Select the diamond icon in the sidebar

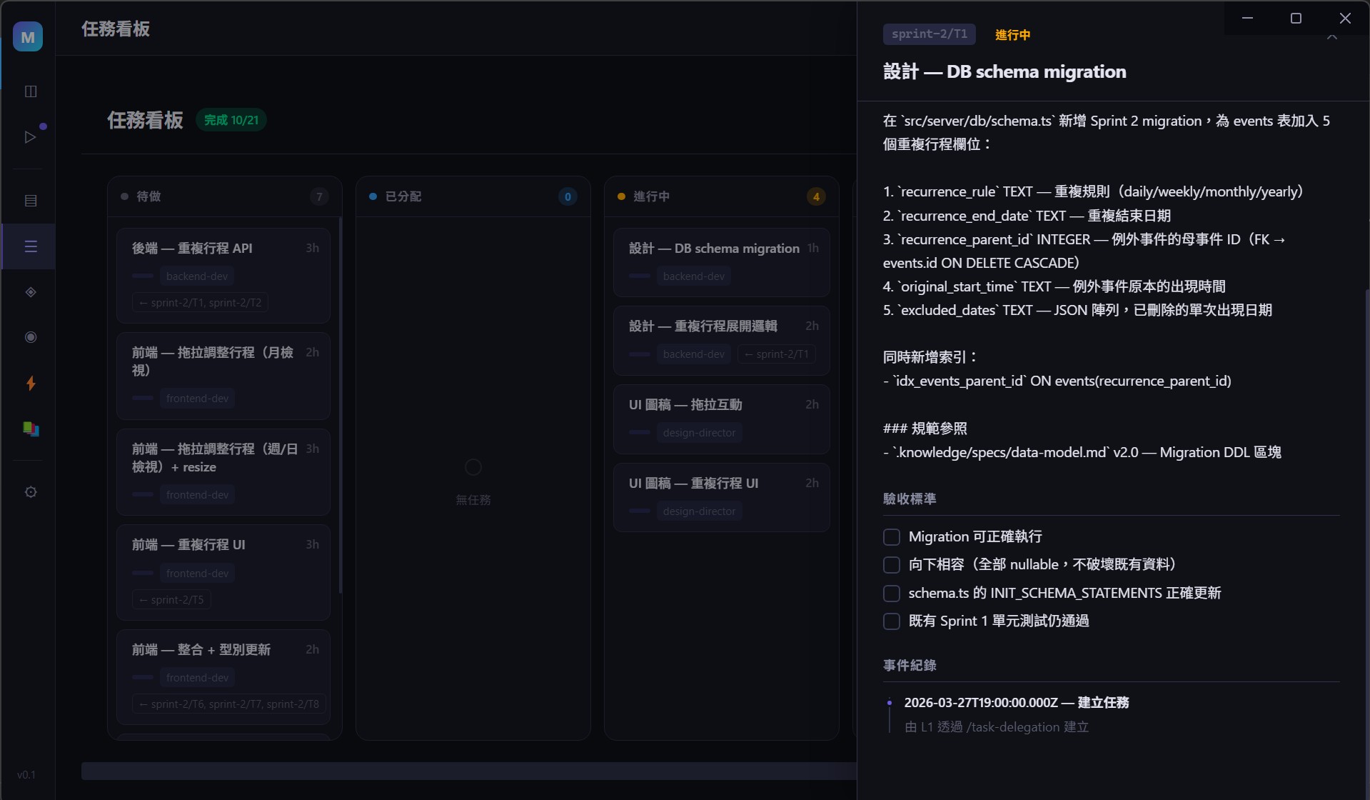30,291
